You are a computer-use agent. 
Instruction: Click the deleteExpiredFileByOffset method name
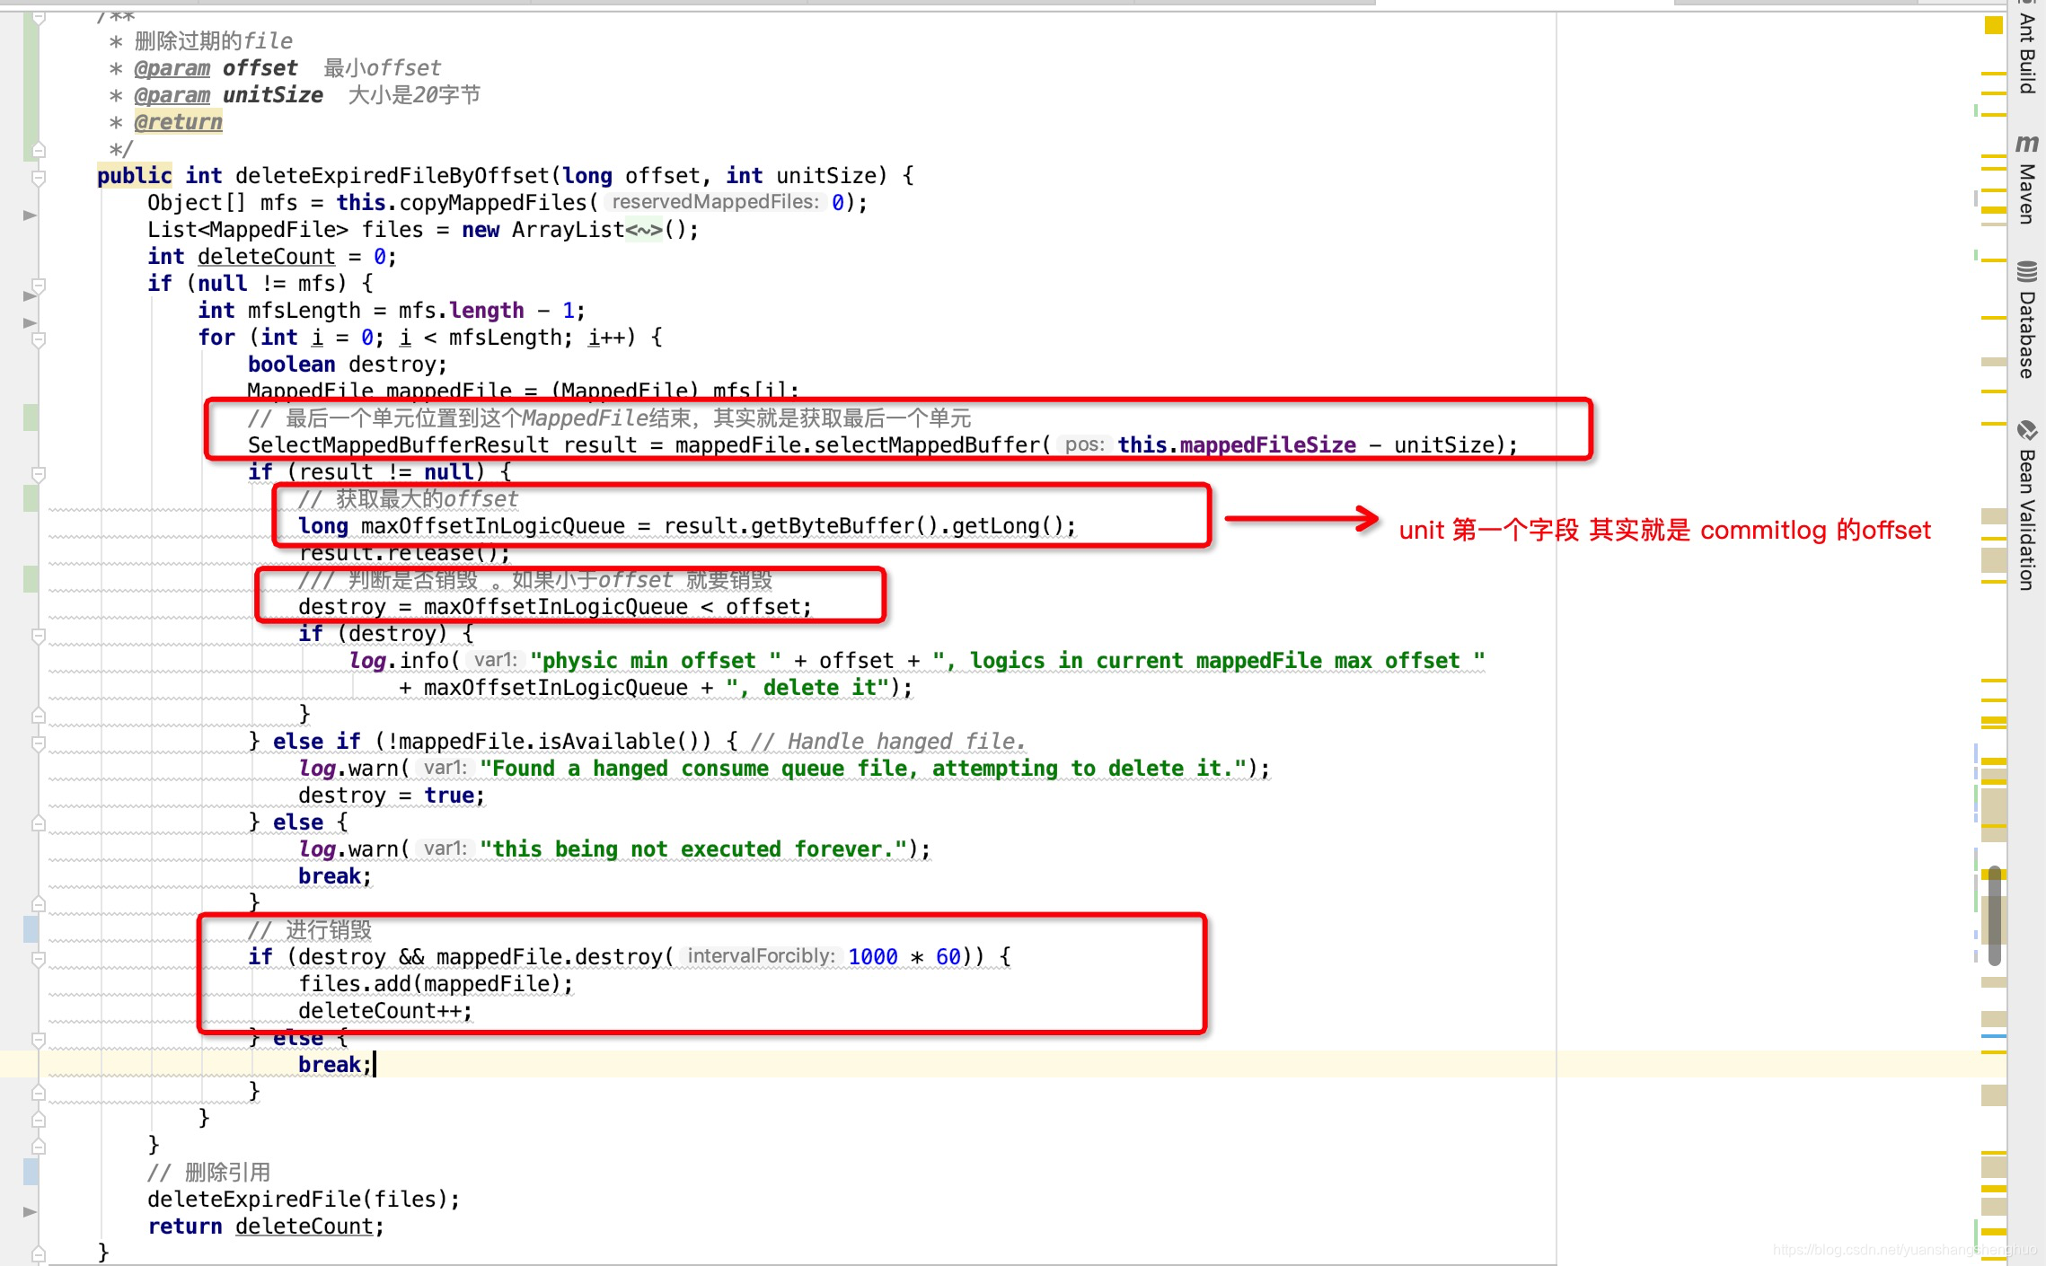(392, 176)
